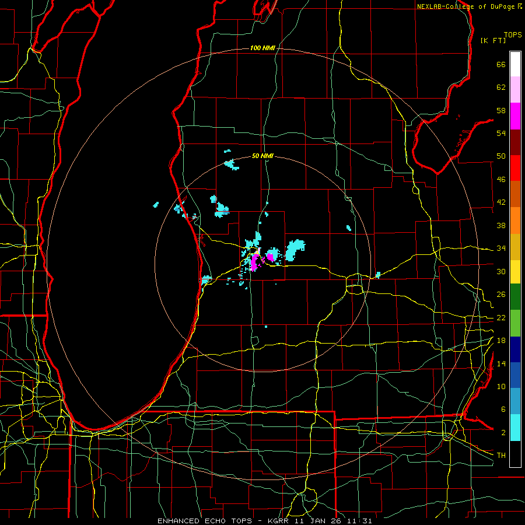Click the bright red legend swatch
The image size is (525, 525).
(515, 168)
